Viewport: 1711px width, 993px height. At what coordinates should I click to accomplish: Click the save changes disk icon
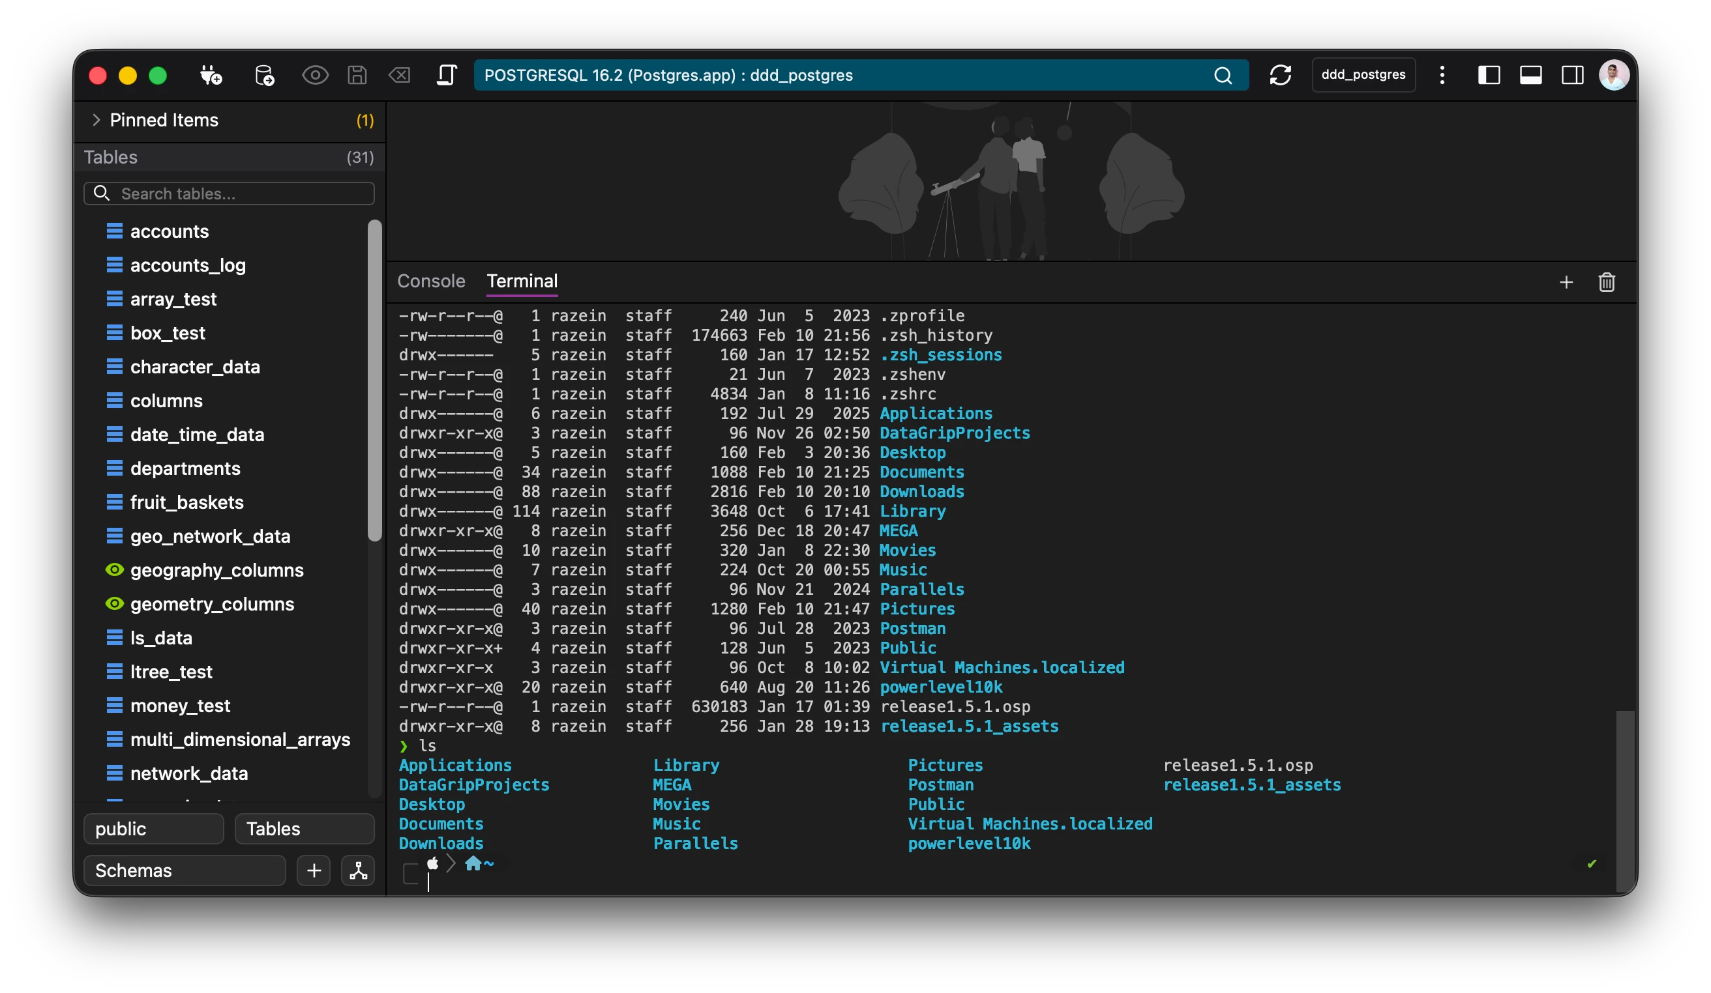click(357, 76)
